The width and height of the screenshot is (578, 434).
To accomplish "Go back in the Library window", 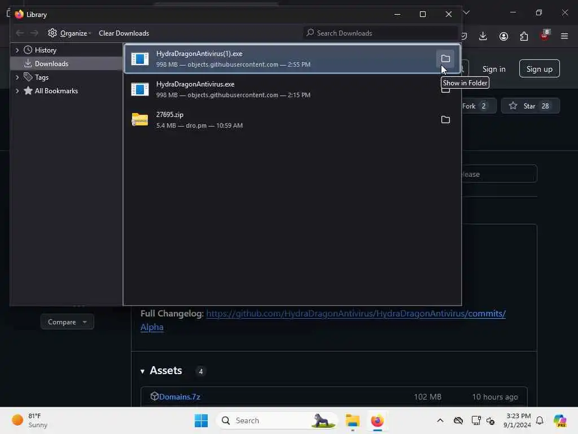I will pyautogui.click(x=20, y=33).
